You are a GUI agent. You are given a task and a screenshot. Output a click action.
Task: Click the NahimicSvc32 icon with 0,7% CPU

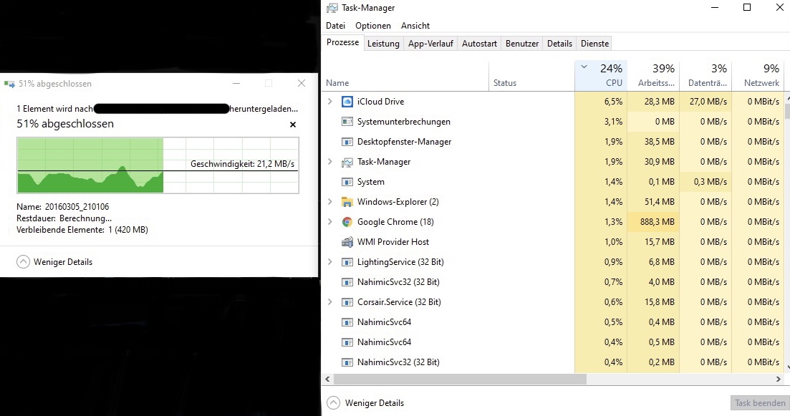[347, 282]
